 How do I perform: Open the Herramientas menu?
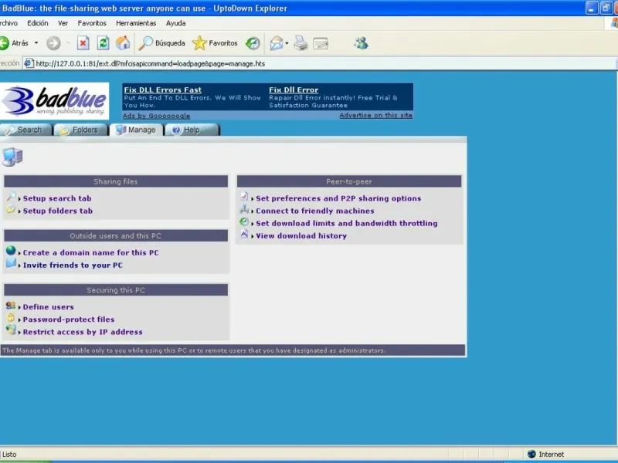tap(136, 23)
